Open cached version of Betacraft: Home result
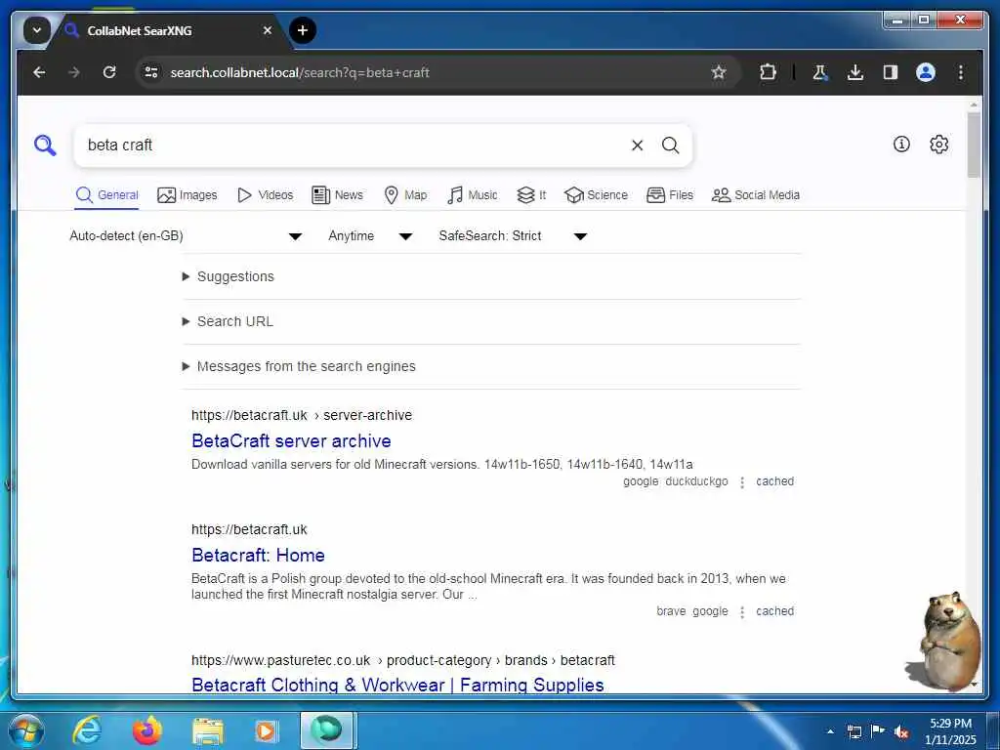Screen dimensions: 1000x750 pyautogui.click(x=774, y=611)
